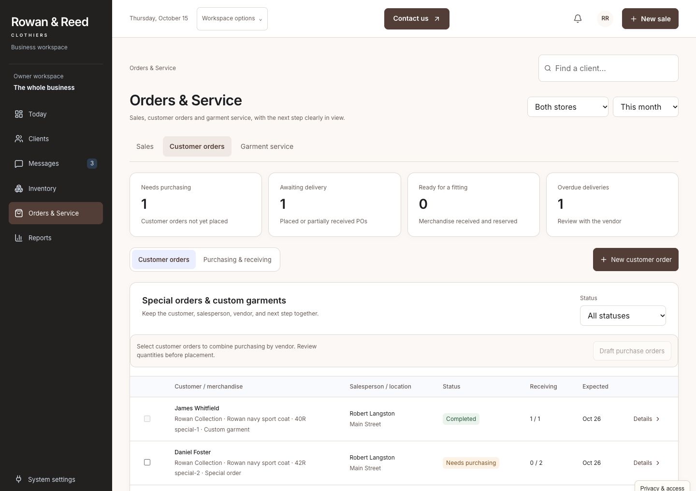Open the Awaiting delivery summary card
This screenshot has height=491, width=696.
pyautogui.click(x=334, y=204)
